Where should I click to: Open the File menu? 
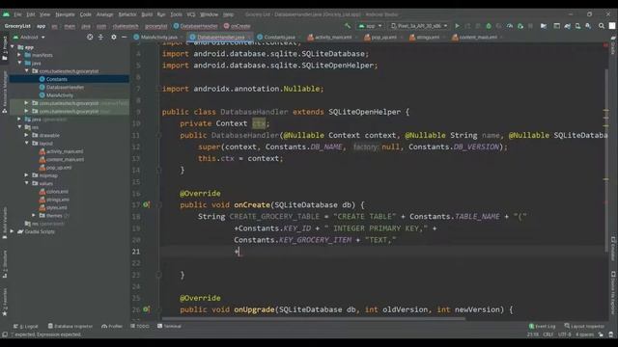click(x=17, y=14)
